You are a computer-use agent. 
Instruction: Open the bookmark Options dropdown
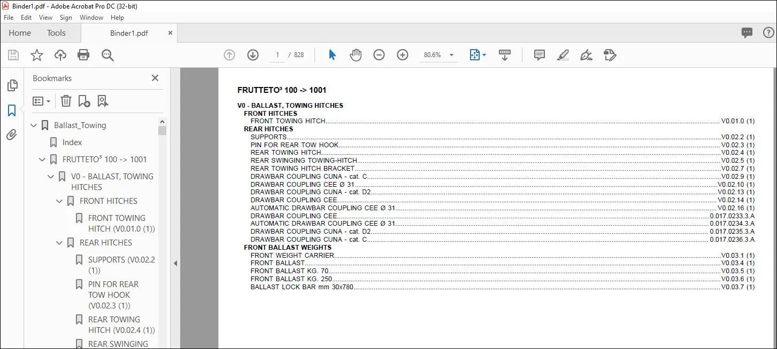41,101
